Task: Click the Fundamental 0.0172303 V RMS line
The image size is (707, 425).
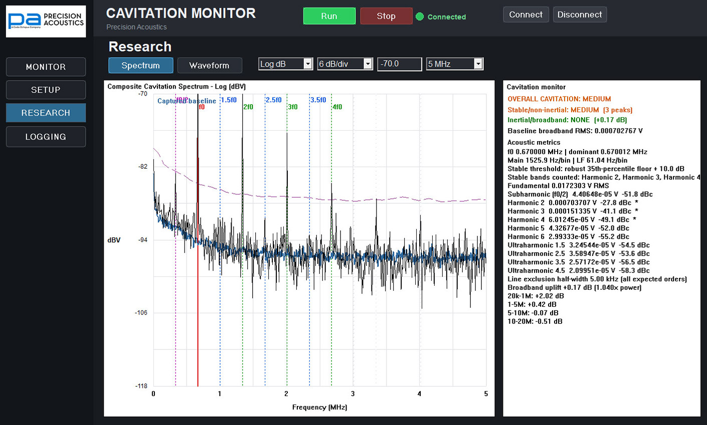Action: point(558,185)
